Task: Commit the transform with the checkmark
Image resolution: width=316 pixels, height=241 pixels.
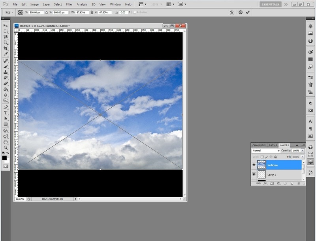Action: [x=248, y=12]
